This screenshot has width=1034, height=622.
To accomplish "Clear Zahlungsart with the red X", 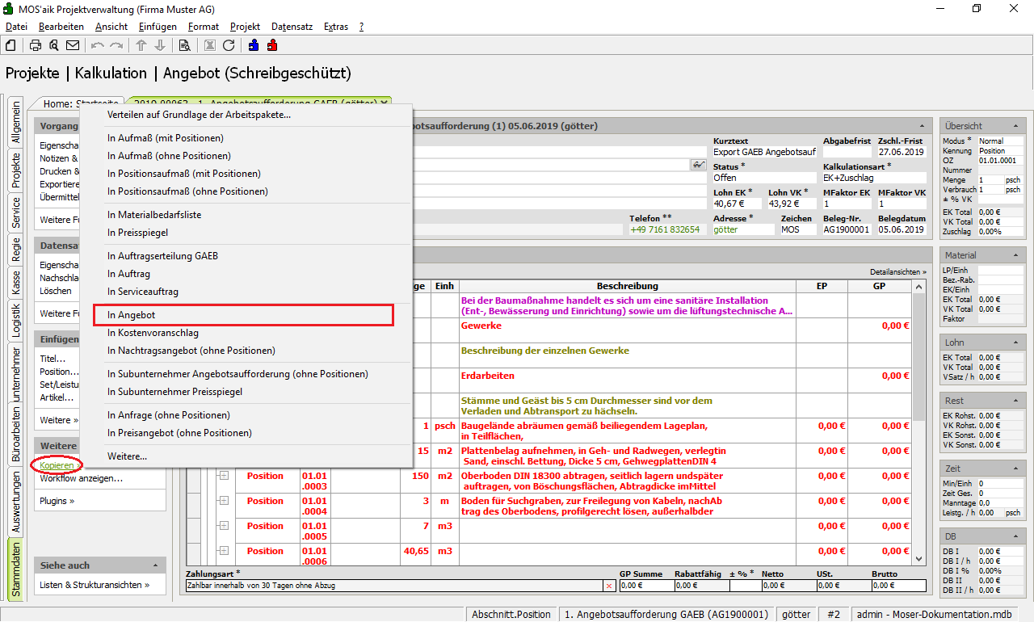I will tap(608, 586).
